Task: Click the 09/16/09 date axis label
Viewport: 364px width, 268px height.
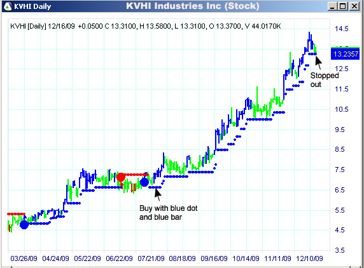Action: (x=214, y=258)
